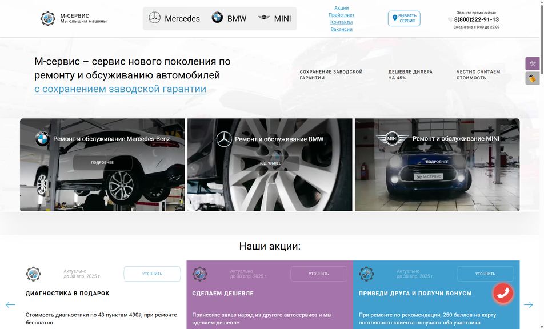Open the Акции link
Image resolution: width=544 pixels, height=329 pixels.
pos(341,7)
